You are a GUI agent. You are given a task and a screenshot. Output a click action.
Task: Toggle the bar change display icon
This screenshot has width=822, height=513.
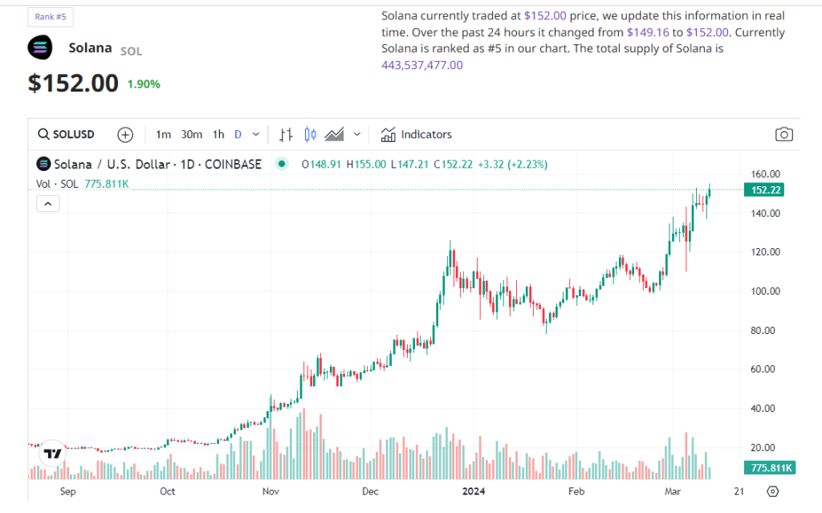(286, 134)
